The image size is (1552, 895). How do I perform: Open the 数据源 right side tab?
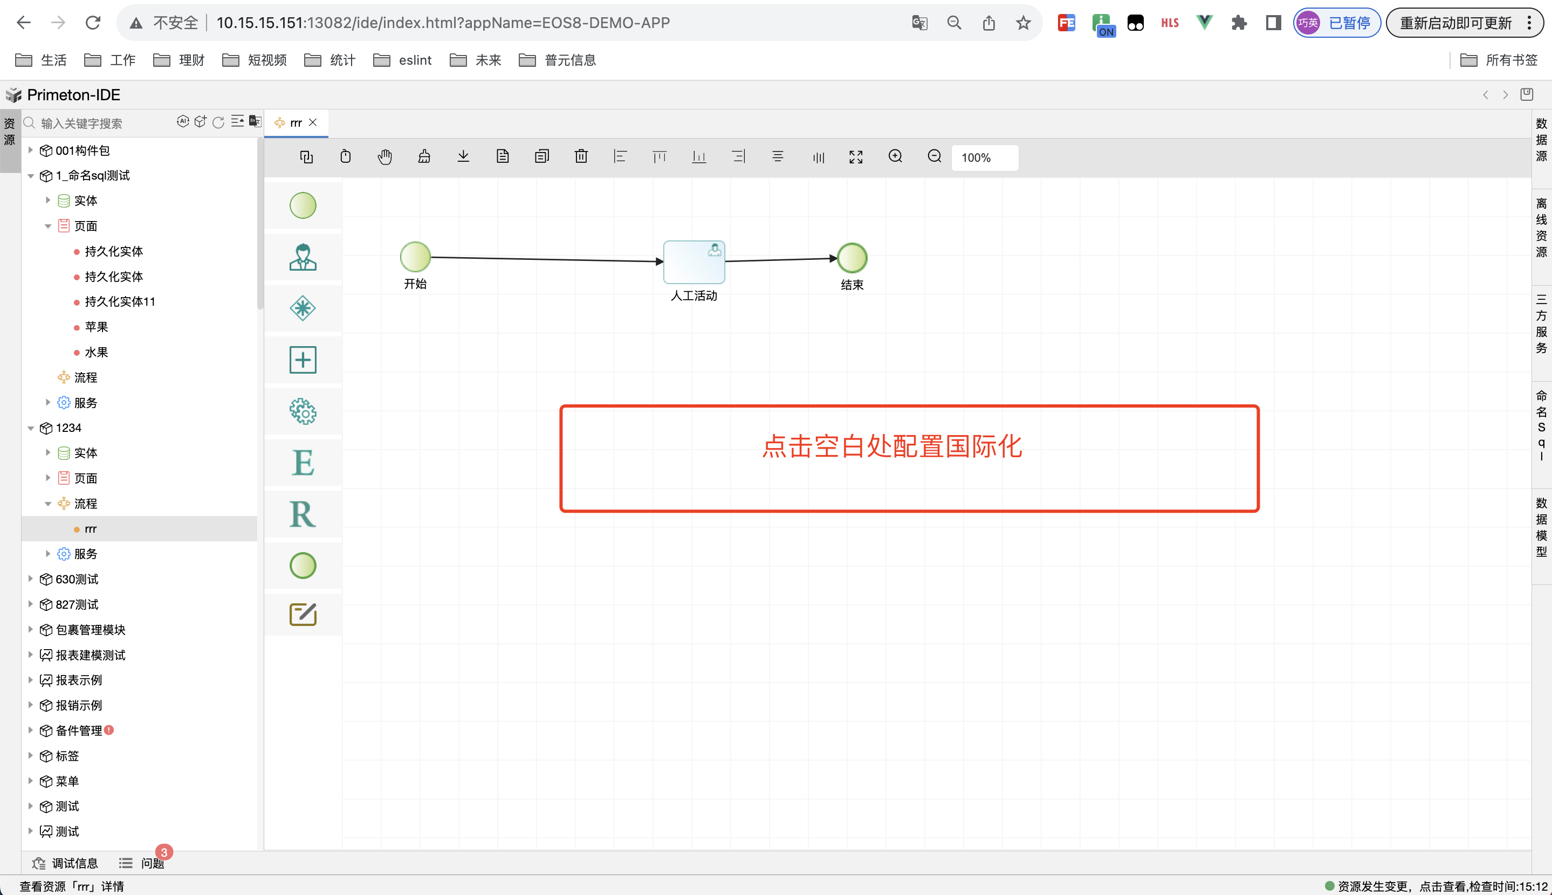[1541, 140]
